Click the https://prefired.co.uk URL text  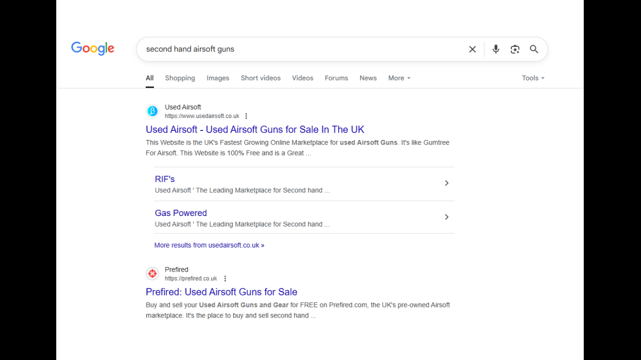[x=191, y=278]
